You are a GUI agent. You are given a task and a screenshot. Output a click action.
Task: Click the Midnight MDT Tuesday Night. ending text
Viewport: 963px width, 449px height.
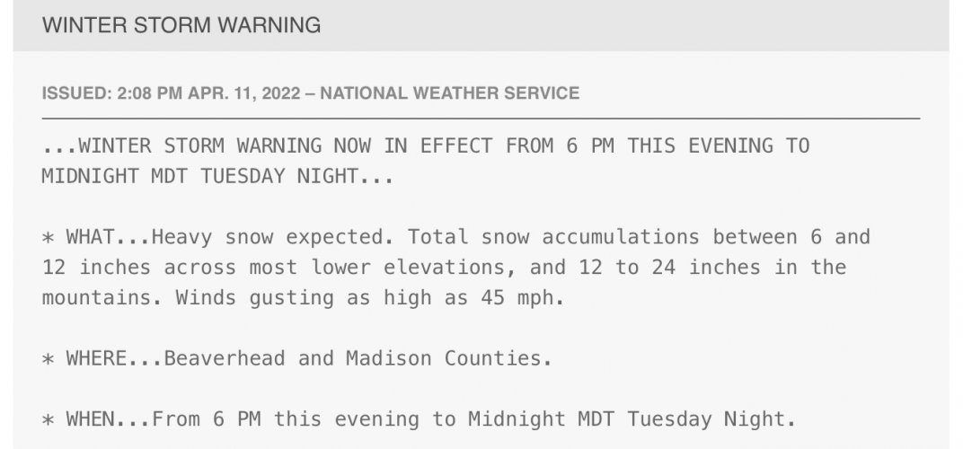click(632, 419)
